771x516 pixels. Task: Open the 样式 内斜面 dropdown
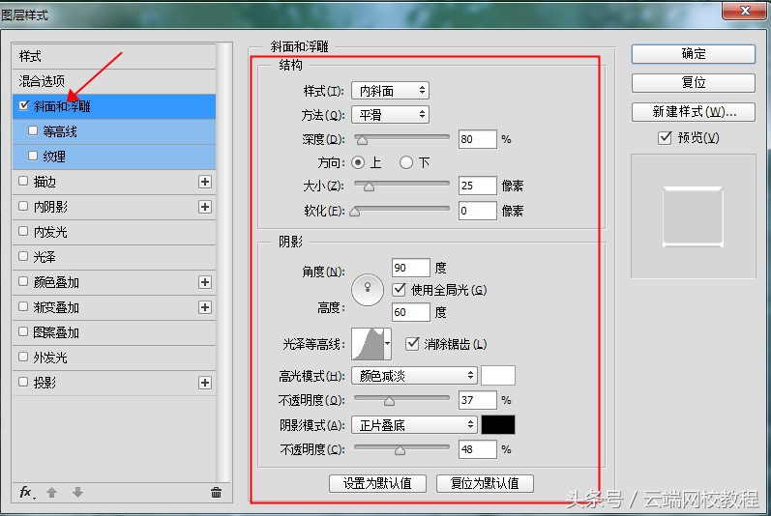[x=390, y=90]
